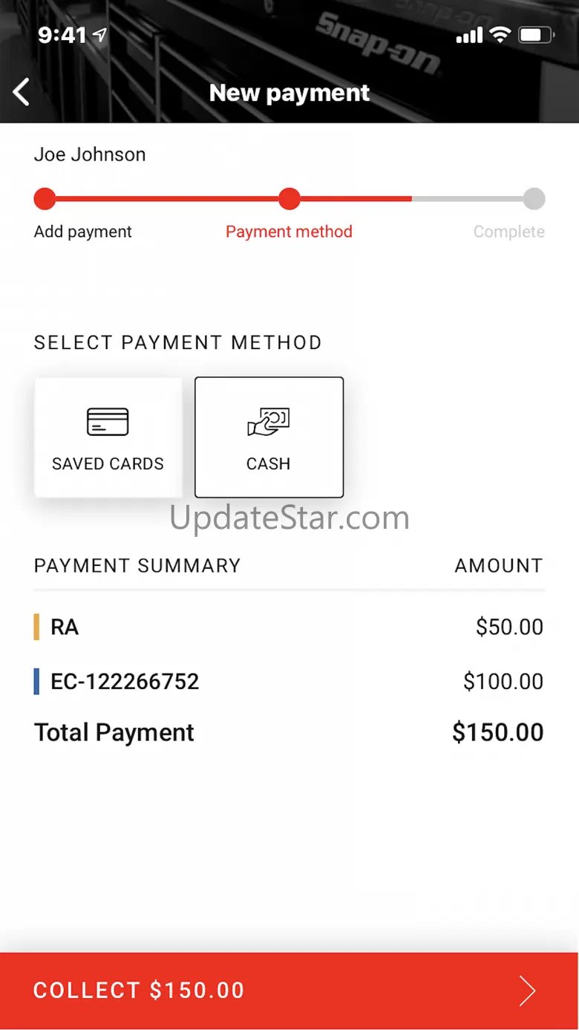Screen dimensions: 579x1030
Task: Open the Payment method step label
Action: [289, 232]
